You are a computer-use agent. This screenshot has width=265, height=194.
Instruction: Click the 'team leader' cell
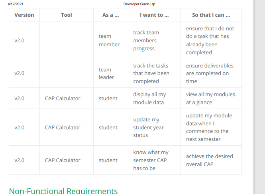tap(106, 73)
